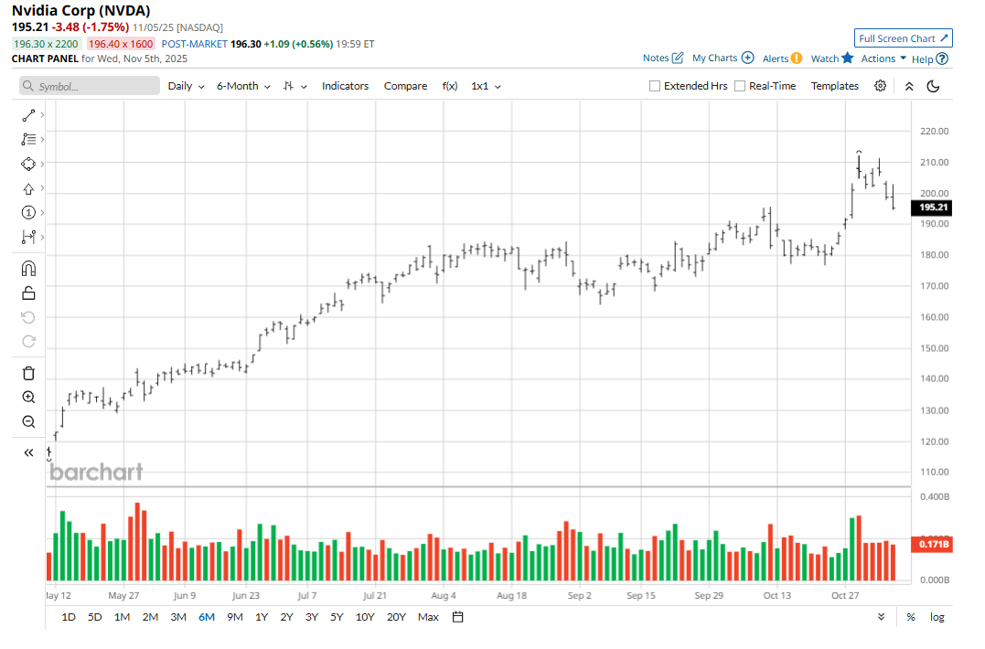Zoom out with the magnifier minus icon

tap(28, 421)
